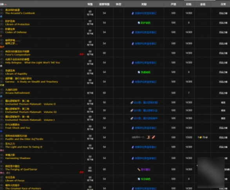
Task: Open the blue reward link in The Arcanist's Cookbook row
Action: click(x=145, y=13)
